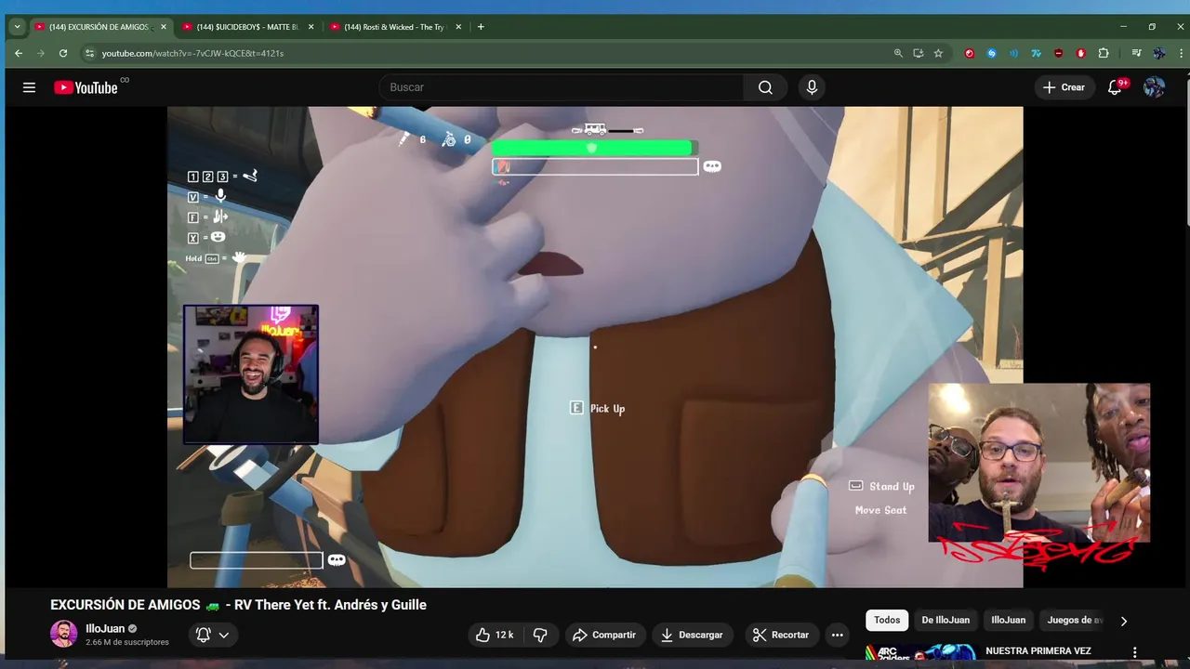Open the zoom magnifier in address bar
The height and width of the screenshot is (669, 1190).
point(898,53)
